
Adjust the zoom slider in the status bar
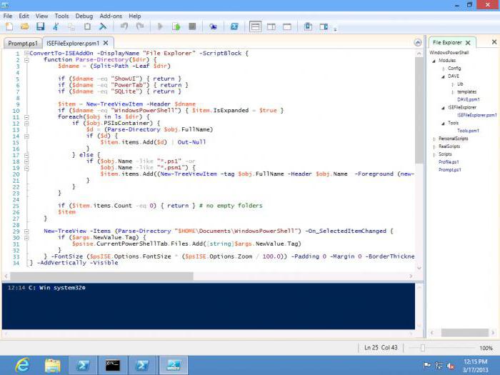[423, 348]
